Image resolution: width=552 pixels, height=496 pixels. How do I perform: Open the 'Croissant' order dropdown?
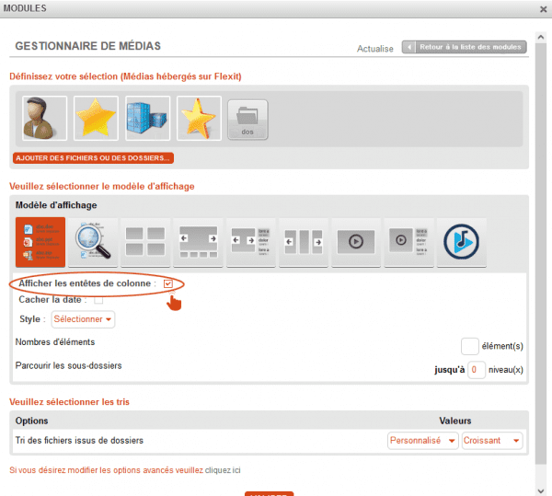tap(492, 441)
